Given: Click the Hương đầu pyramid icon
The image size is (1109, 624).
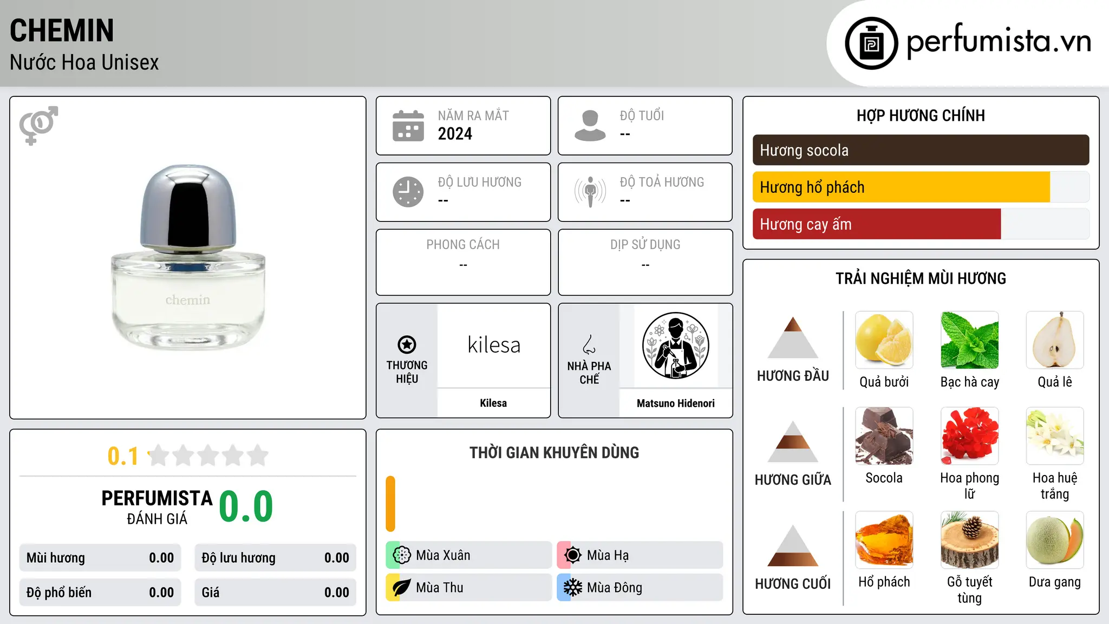Looking at the screenshot, I should pos(793,337).
